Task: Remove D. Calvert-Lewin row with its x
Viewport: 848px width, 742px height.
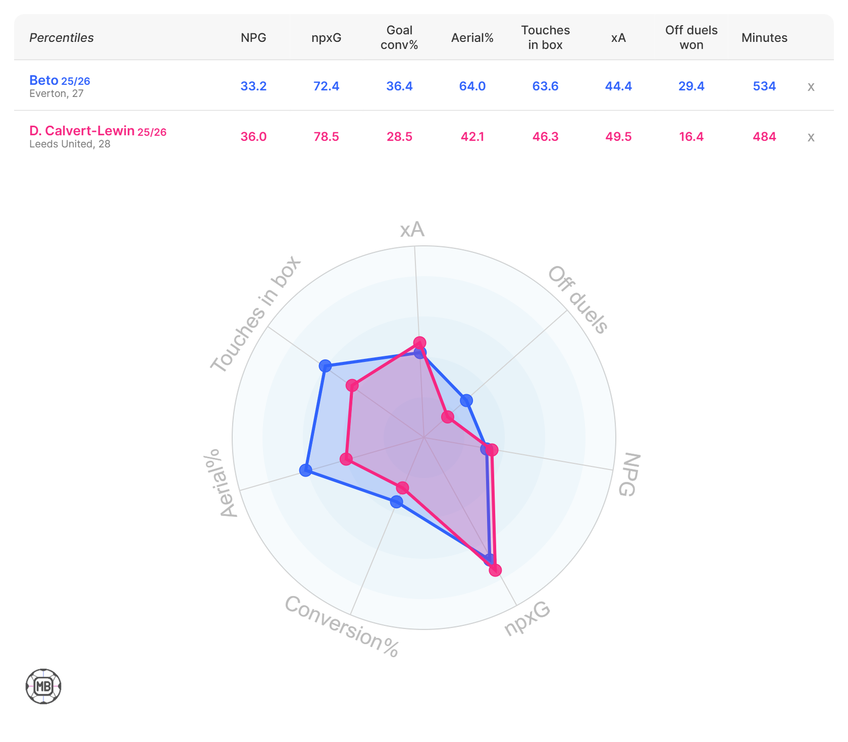Action: [x=810, y=137]
